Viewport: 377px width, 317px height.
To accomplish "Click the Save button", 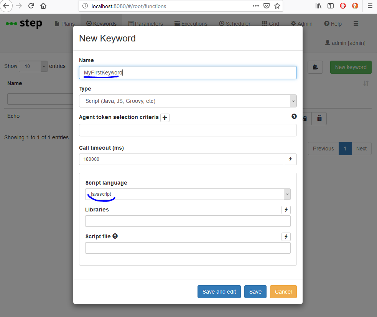I will coord(255,292).
